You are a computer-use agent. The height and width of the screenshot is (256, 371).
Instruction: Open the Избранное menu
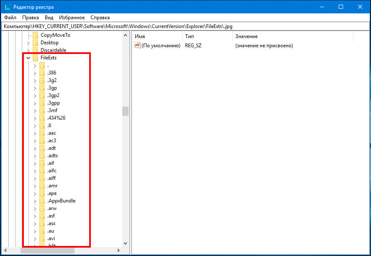72,18
